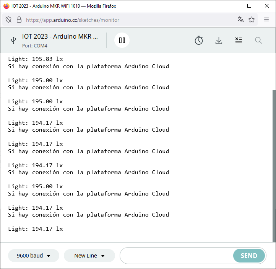Click the URL address bar
276x269 pixels.
point(130,20)
